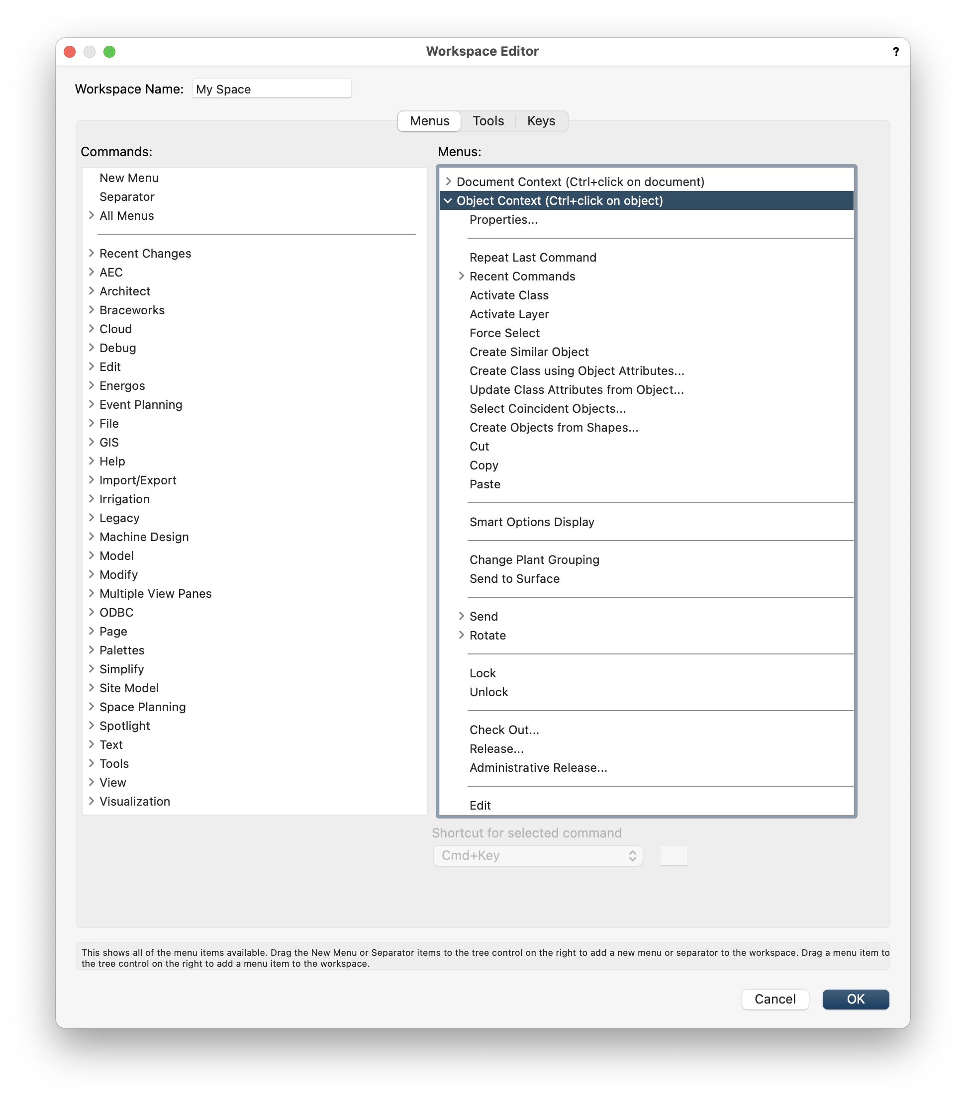Screen dimensions: 966x1102
Task: Switch to the Tools tab
Action: (x=488, y=121)
